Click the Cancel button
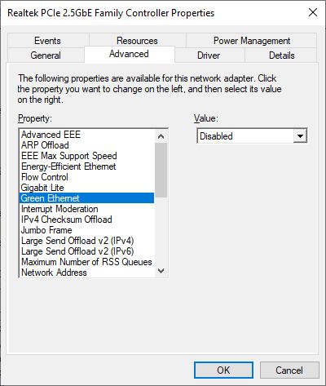The height and width of the screenshot is (386, 326). 289,370
